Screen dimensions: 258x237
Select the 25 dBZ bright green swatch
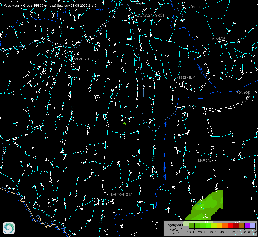[208, 225]
